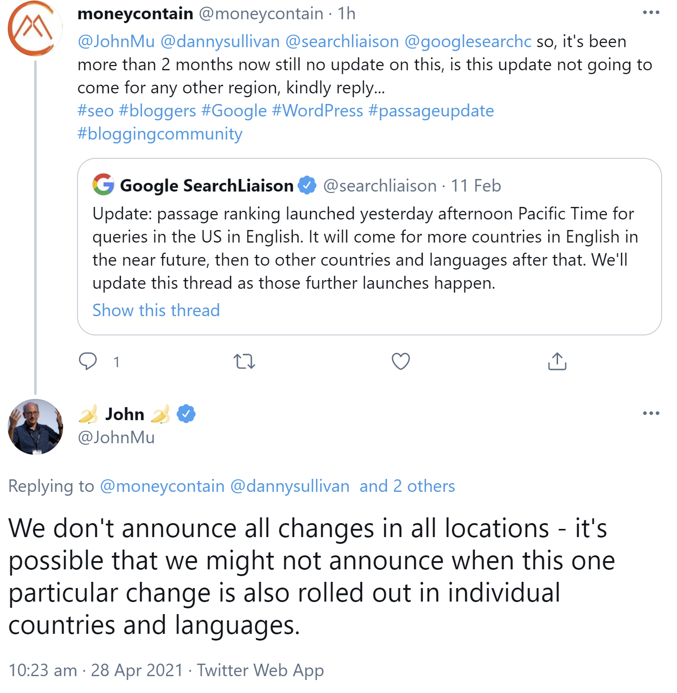Click the blue verified badge beside John
The image size is (677, 693).
[186, 414]
